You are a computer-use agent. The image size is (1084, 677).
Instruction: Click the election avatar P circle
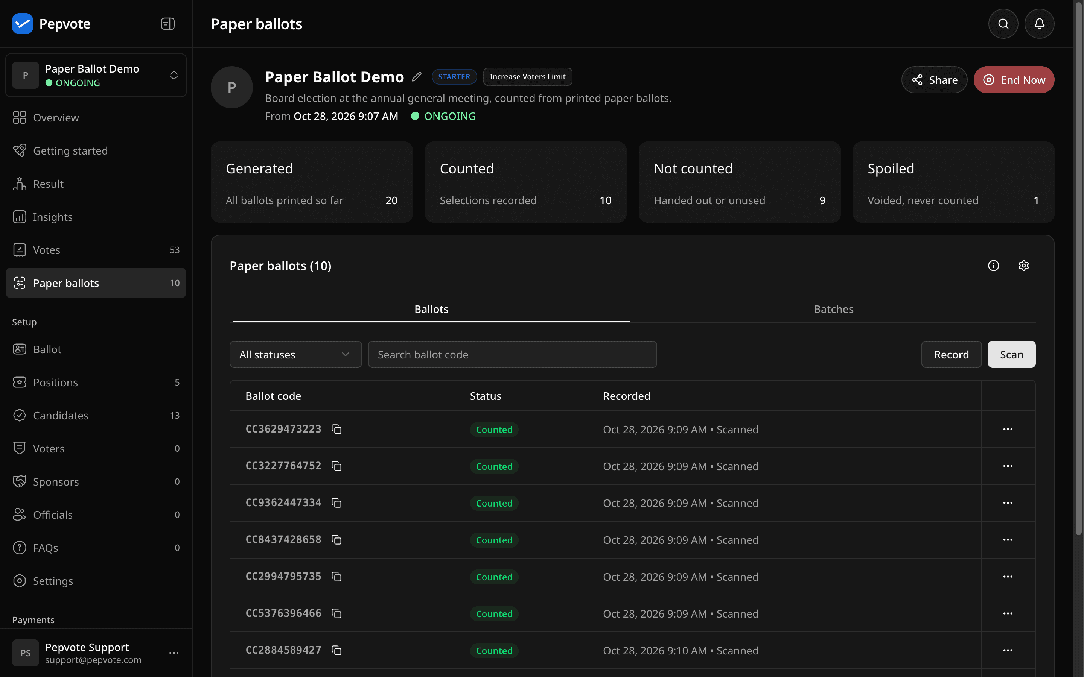[231, 87]
